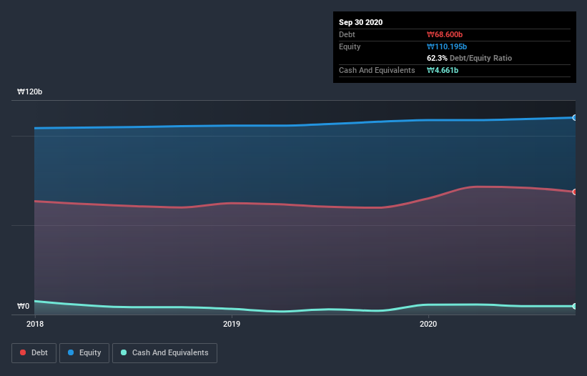Toggle the Debt series legend button
This screenshot has width=587, height=376.
click(34, 353)
